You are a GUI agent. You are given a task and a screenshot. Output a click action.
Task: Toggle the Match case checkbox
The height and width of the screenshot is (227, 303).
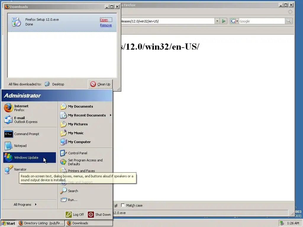point(123,205)
